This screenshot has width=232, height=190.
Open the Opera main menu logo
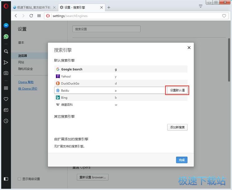coord(6,6)
